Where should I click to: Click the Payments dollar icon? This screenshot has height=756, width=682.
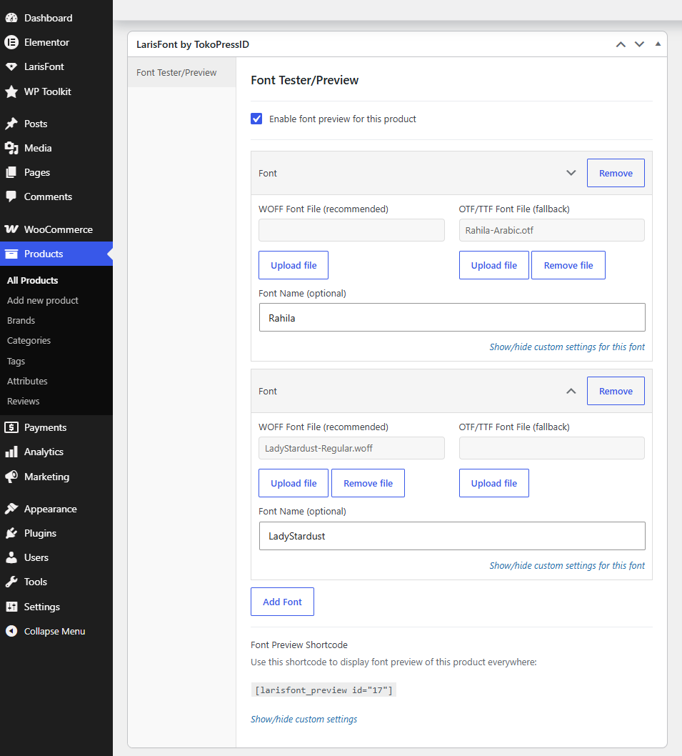pos(11,427)
